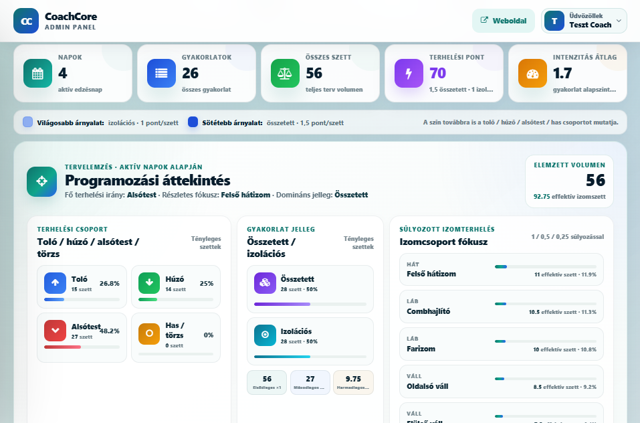Viewport: 640px width, 423px height.
Task: Click the dark blue Sötétebb árnyalat swatch
Action: pos(193,122)
